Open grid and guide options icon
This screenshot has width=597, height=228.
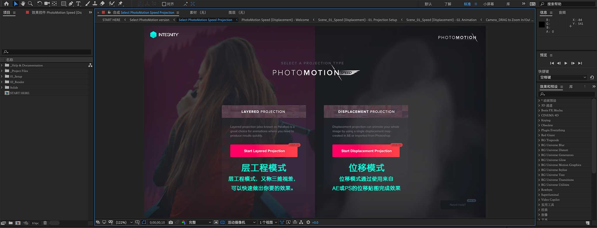tap(137, 222)
